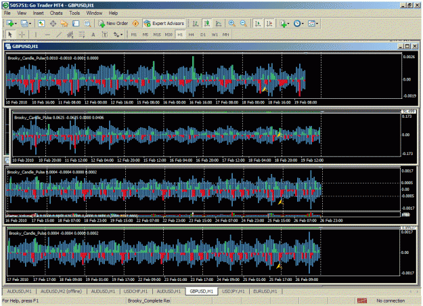Viewport: 423px width, 306px height.
Task: Expand the Indicators dropdown arrow
Action: [x=288, y=24]
